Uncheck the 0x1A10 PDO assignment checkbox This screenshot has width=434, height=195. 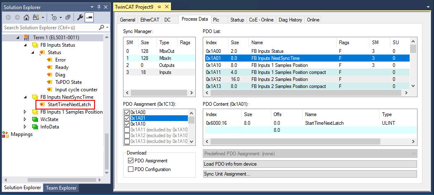pyautogui.click(x=127, y=124)
